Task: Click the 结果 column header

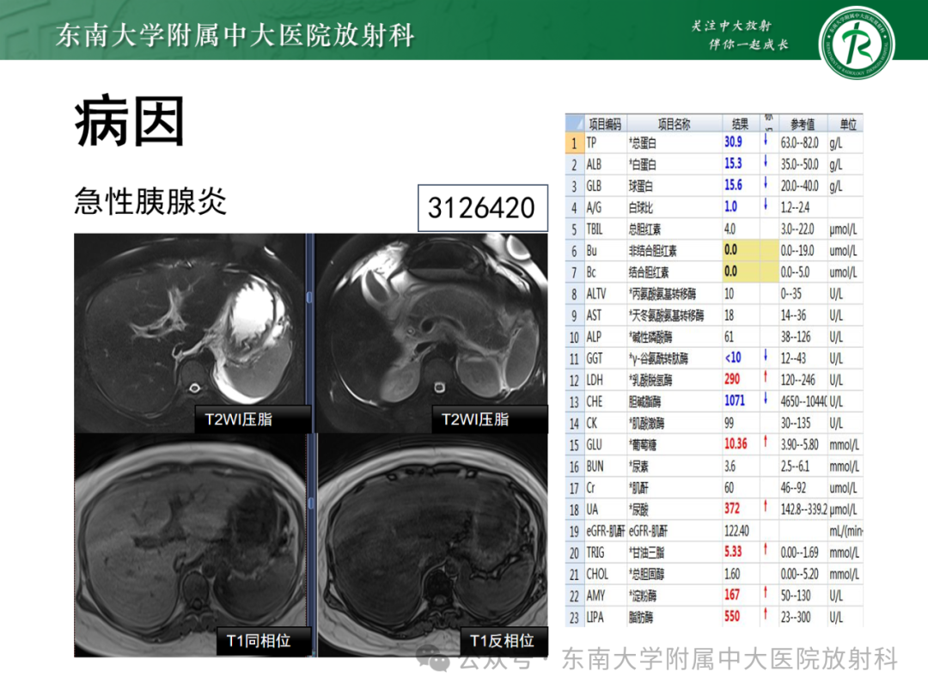Action: point(741,124)
